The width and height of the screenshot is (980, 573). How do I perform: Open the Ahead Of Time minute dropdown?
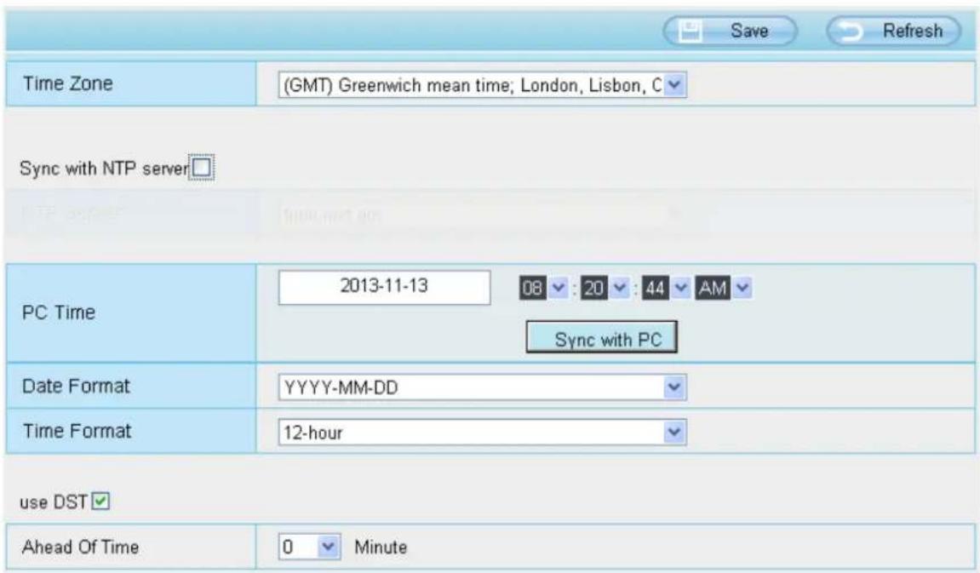309,547
